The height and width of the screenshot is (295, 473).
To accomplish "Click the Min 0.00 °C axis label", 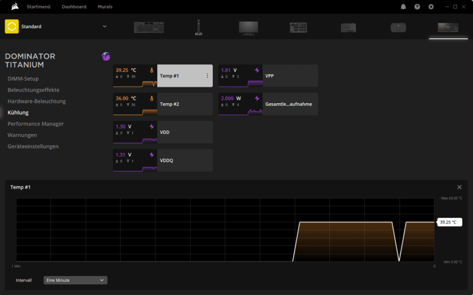I will click(x=453, y=262).
